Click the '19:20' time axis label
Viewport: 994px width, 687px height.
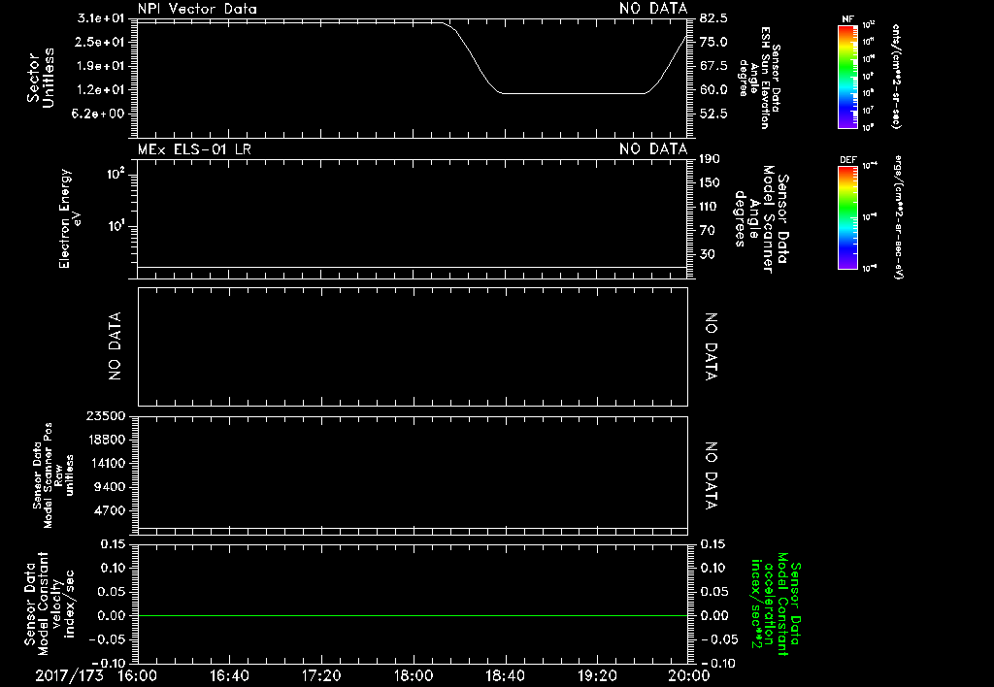[x=597, y=675]
